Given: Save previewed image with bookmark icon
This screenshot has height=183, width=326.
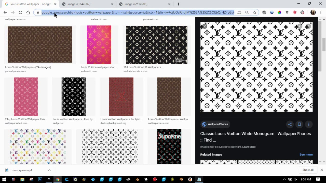Looking at the screenshot, I should [x=299, y=124].
